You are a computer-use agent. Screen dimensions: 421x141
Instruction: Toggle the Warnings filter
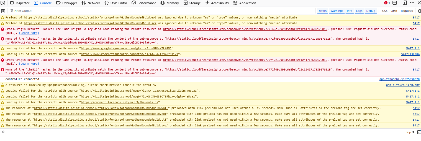(337, 11)
